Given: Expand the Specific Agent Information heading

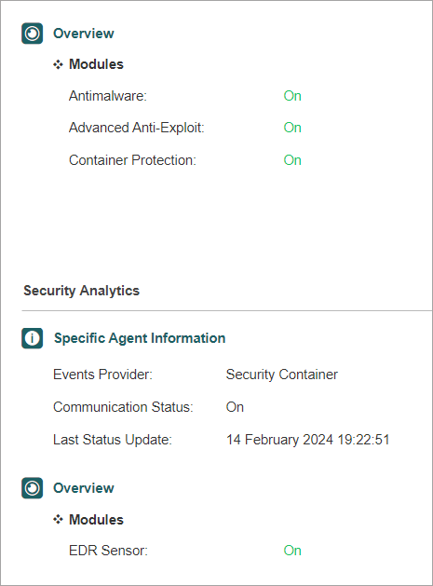Looking at the screenshot, I should click(x=140, y=338).
